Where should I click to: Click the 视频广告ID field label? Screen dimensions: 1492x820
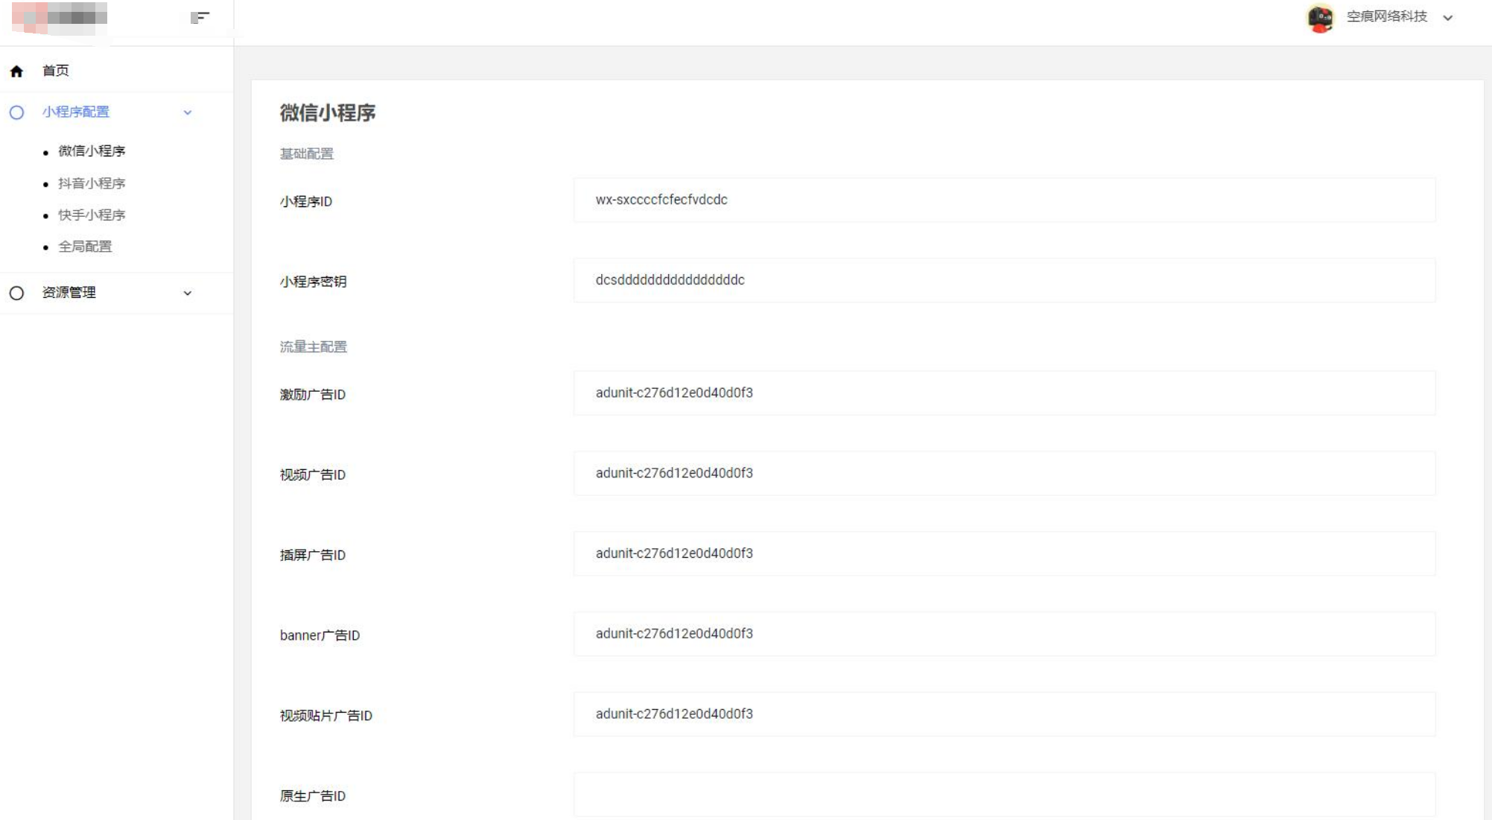(x=313, y=475)
